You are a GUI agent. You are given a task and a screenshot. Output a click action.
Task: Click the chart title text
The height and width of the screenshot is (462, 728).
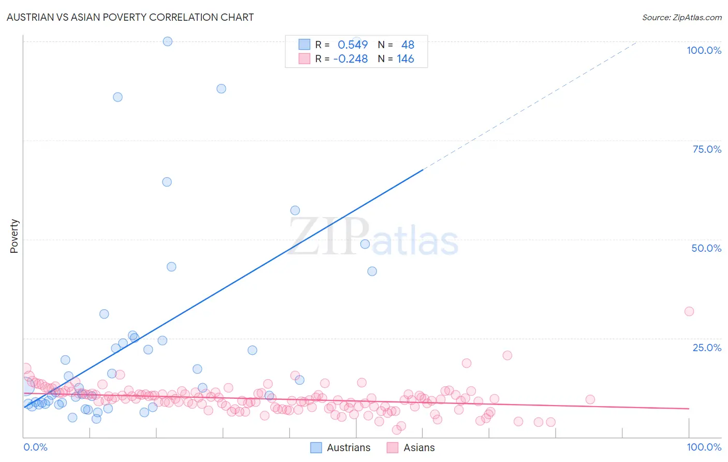click(x=130, y=17)
